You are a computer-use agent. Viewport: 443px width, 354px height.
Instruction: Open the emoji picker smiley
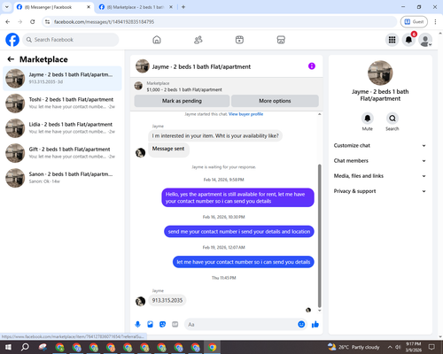click(x=301, y=325)
